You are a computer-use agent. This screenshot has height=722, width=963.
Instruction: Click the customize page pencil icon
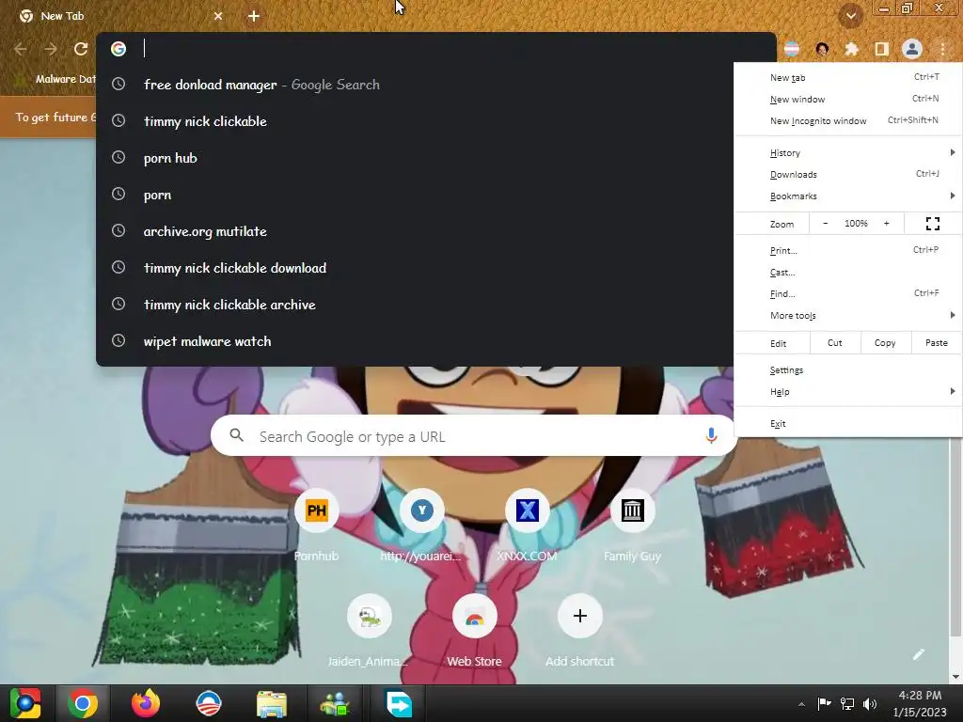click(918, 654)
